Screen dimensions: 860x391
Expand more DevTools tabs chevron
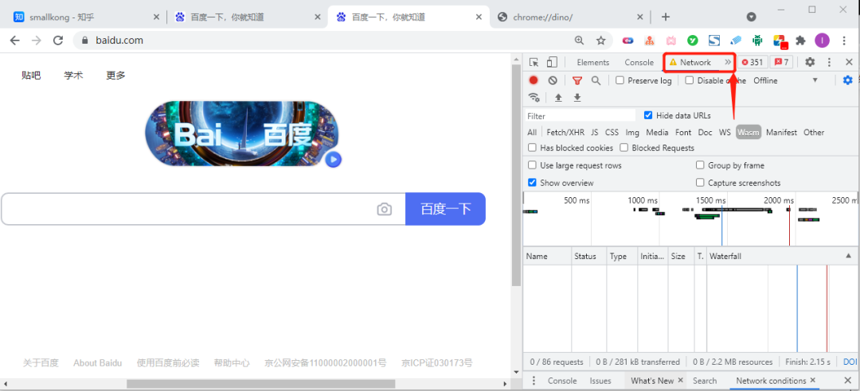coord(728,63)
